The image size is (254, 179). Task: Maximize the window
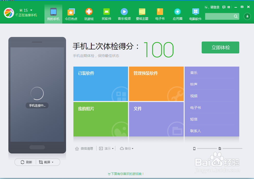point(242,7)
